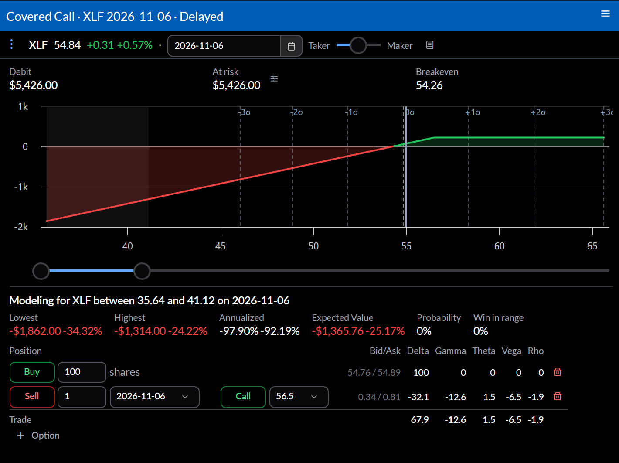Click the Delta column header
The image size is (619, 463).
(418, 351)
